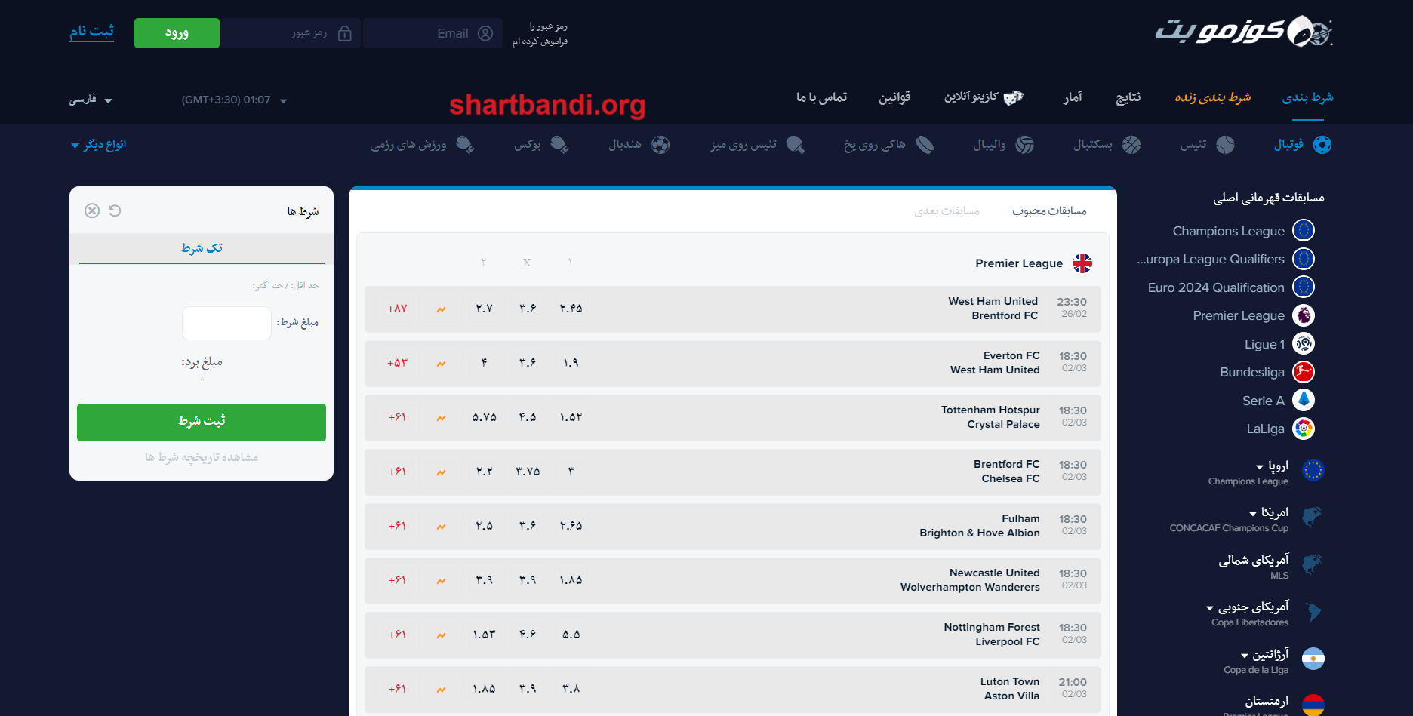This screenshot has height=716, width=1413.
Task: Open شرط بندی زنده live betting menu
Action: coord(1213,97)
